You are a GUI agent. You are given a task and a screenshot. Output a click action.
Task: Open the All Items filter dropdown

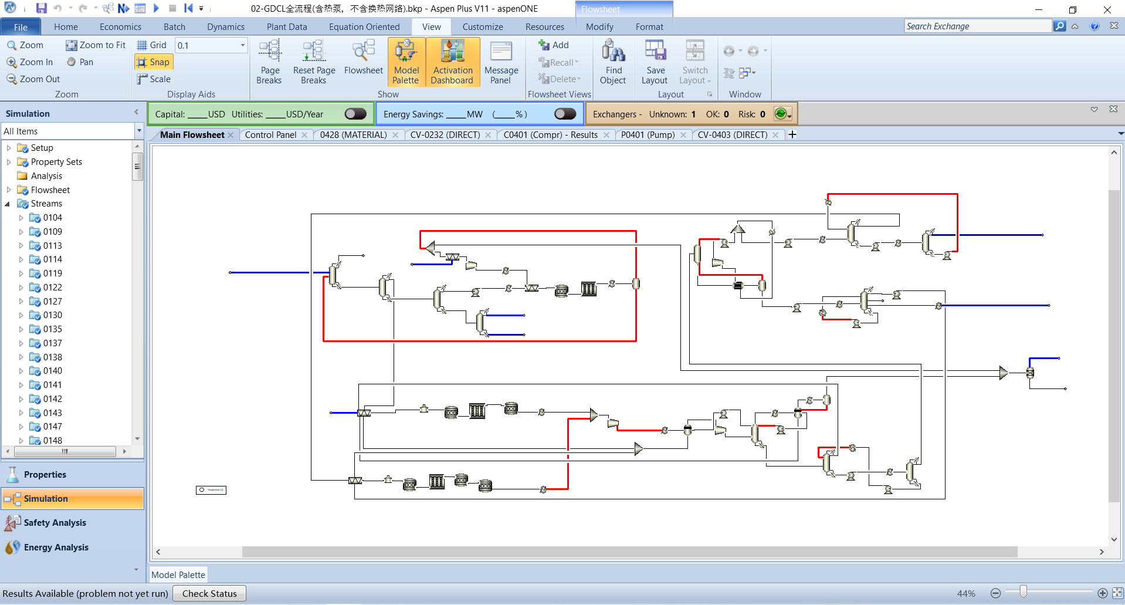pyautogui.click(x=139, y=131)
